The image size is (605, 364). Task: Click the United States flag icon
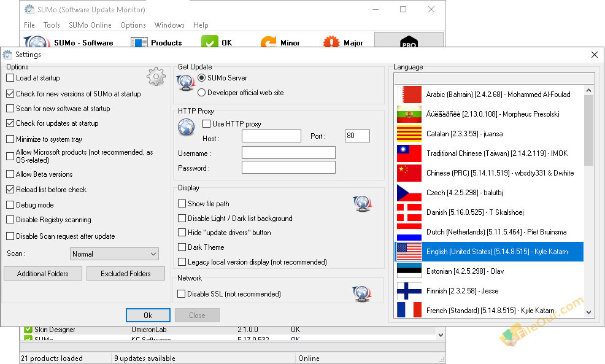click(409, 252)
